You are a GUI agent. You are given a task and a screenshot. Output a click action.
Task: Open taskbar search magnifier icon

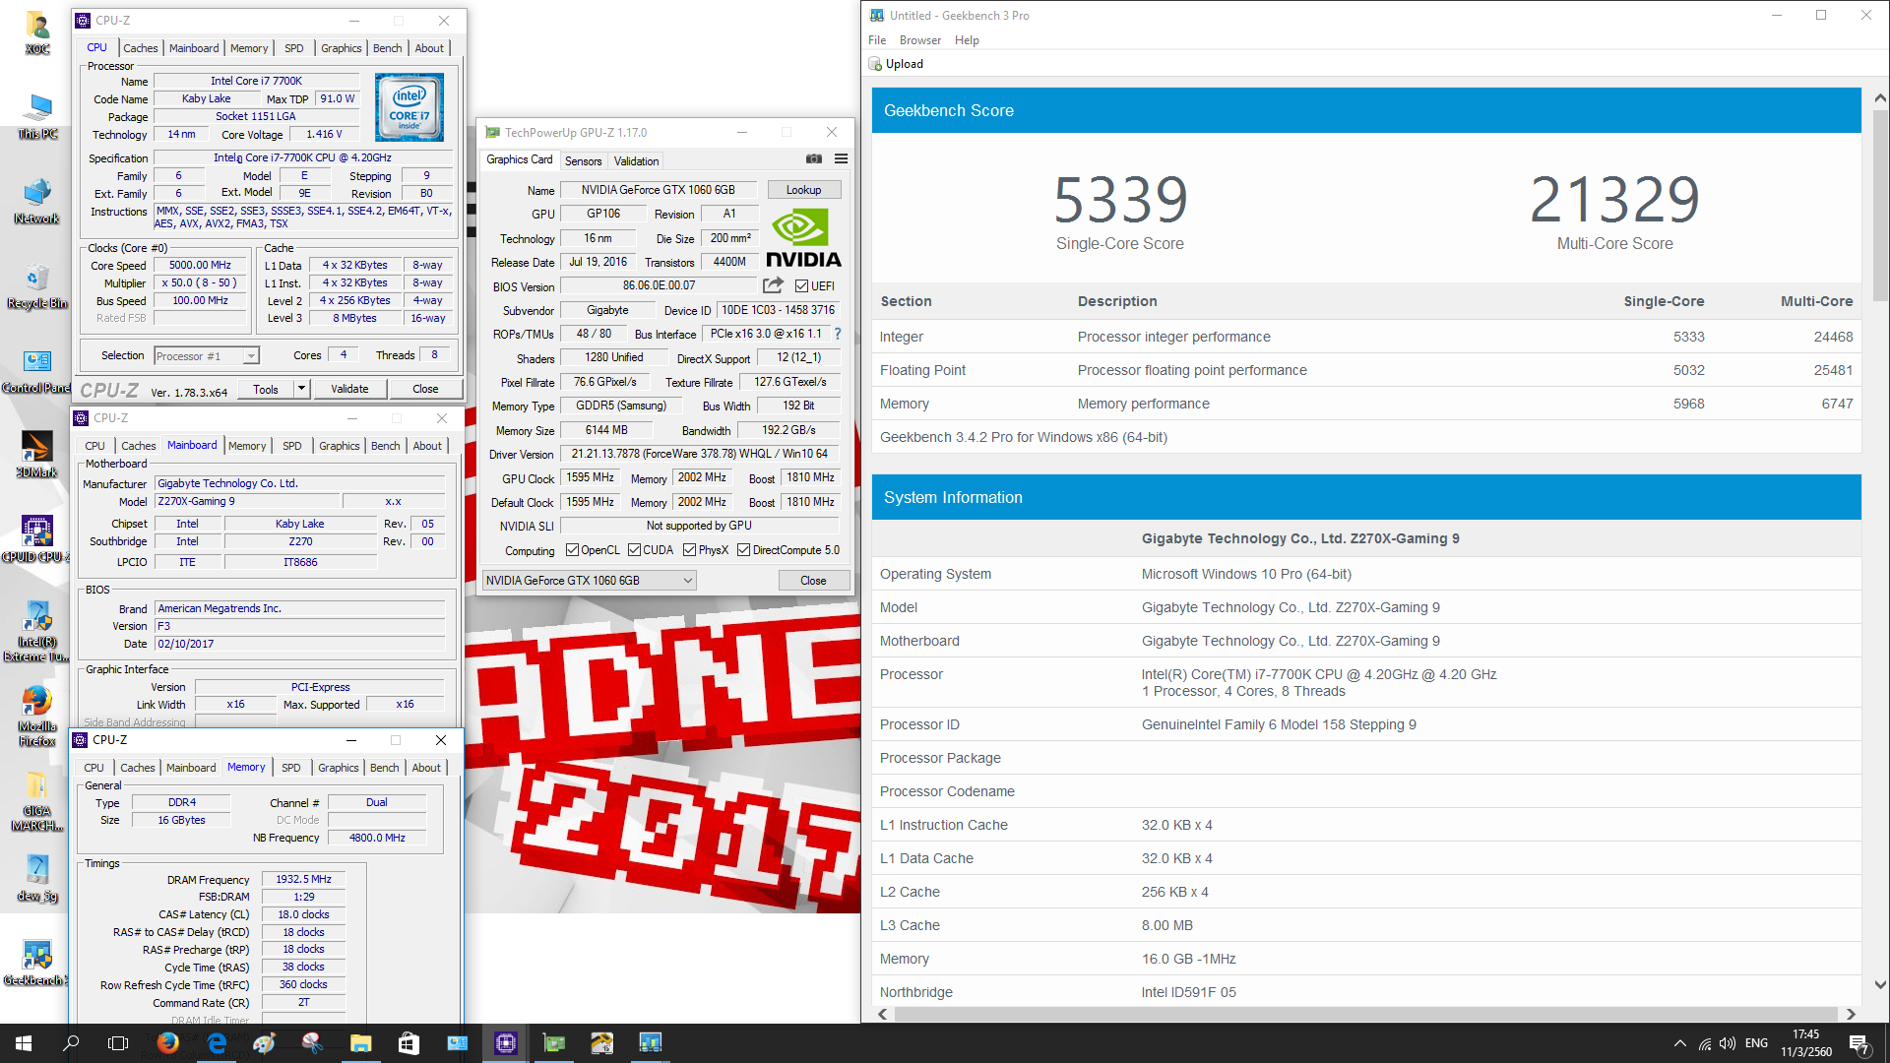click(x=71, y=1043)
